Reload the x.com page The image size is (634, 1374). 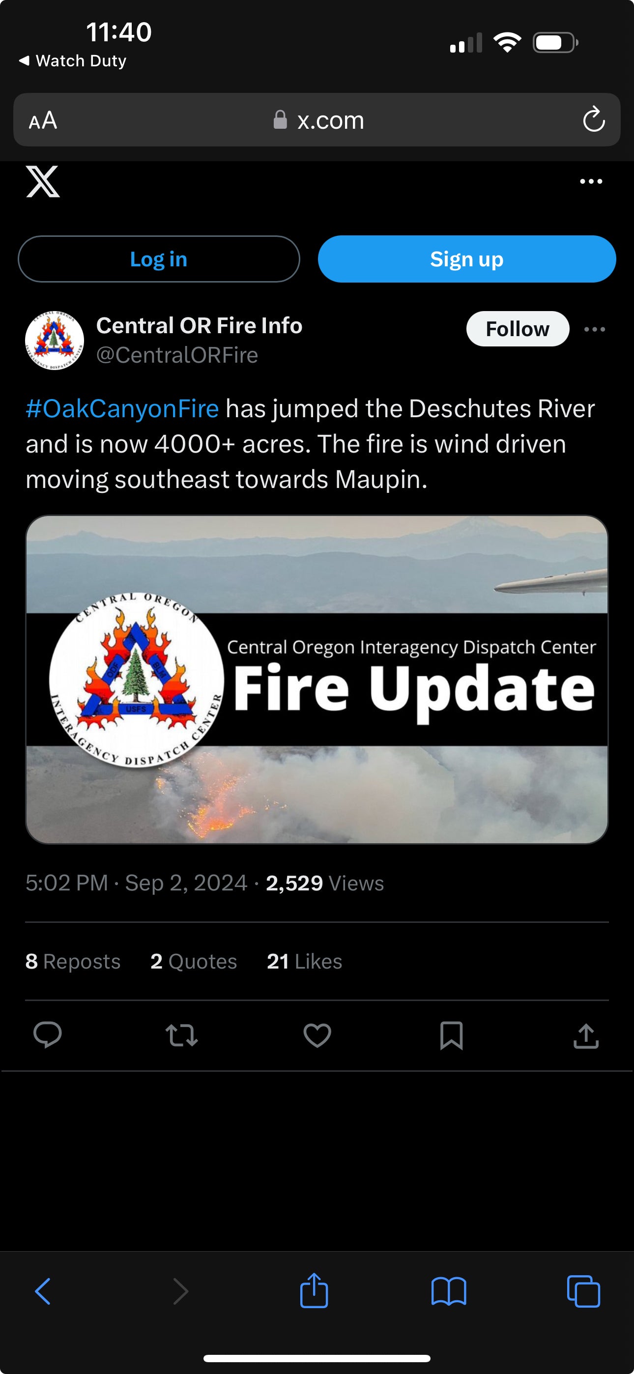pyautogui.click(x=594, y=120)
